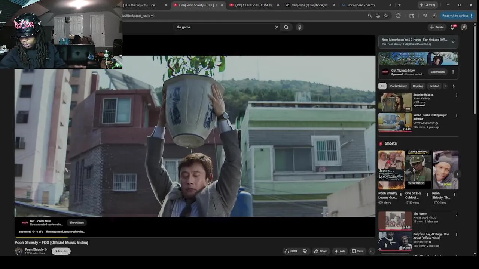Click the install app icon in address bar
The image size is (479, 269).
tap(378, 16)
